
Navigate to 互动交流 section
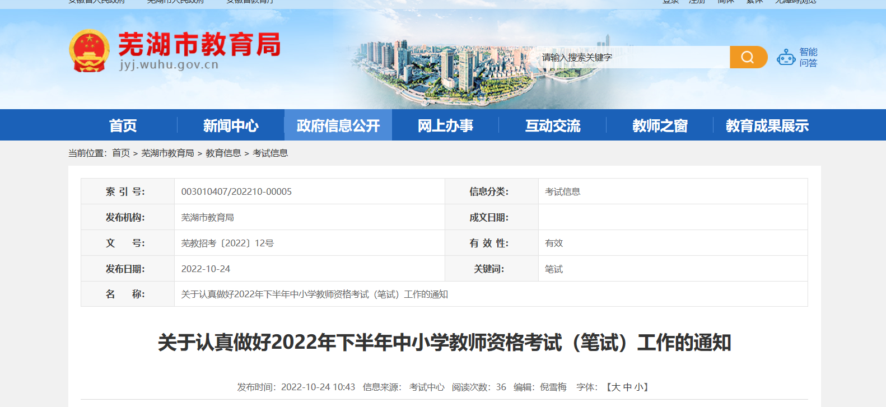(553, 125)
